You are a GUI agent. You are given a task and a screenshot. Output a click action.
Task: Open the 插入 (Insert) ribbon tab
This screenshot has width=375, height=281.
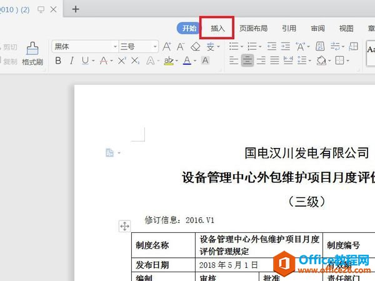(217, 28)
